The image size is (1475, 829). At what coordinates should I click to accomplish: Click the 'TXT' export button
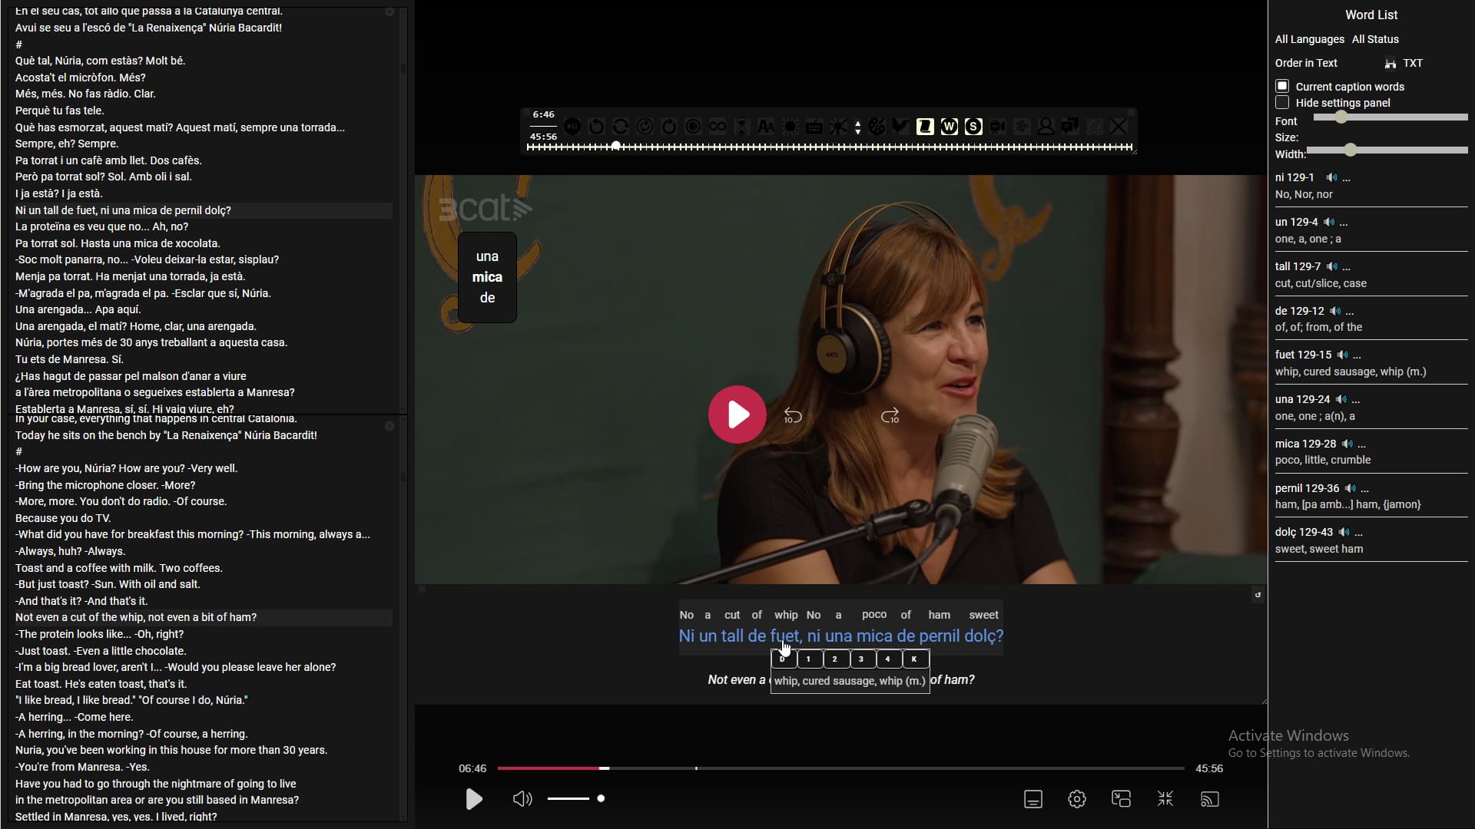point(1412,63)
